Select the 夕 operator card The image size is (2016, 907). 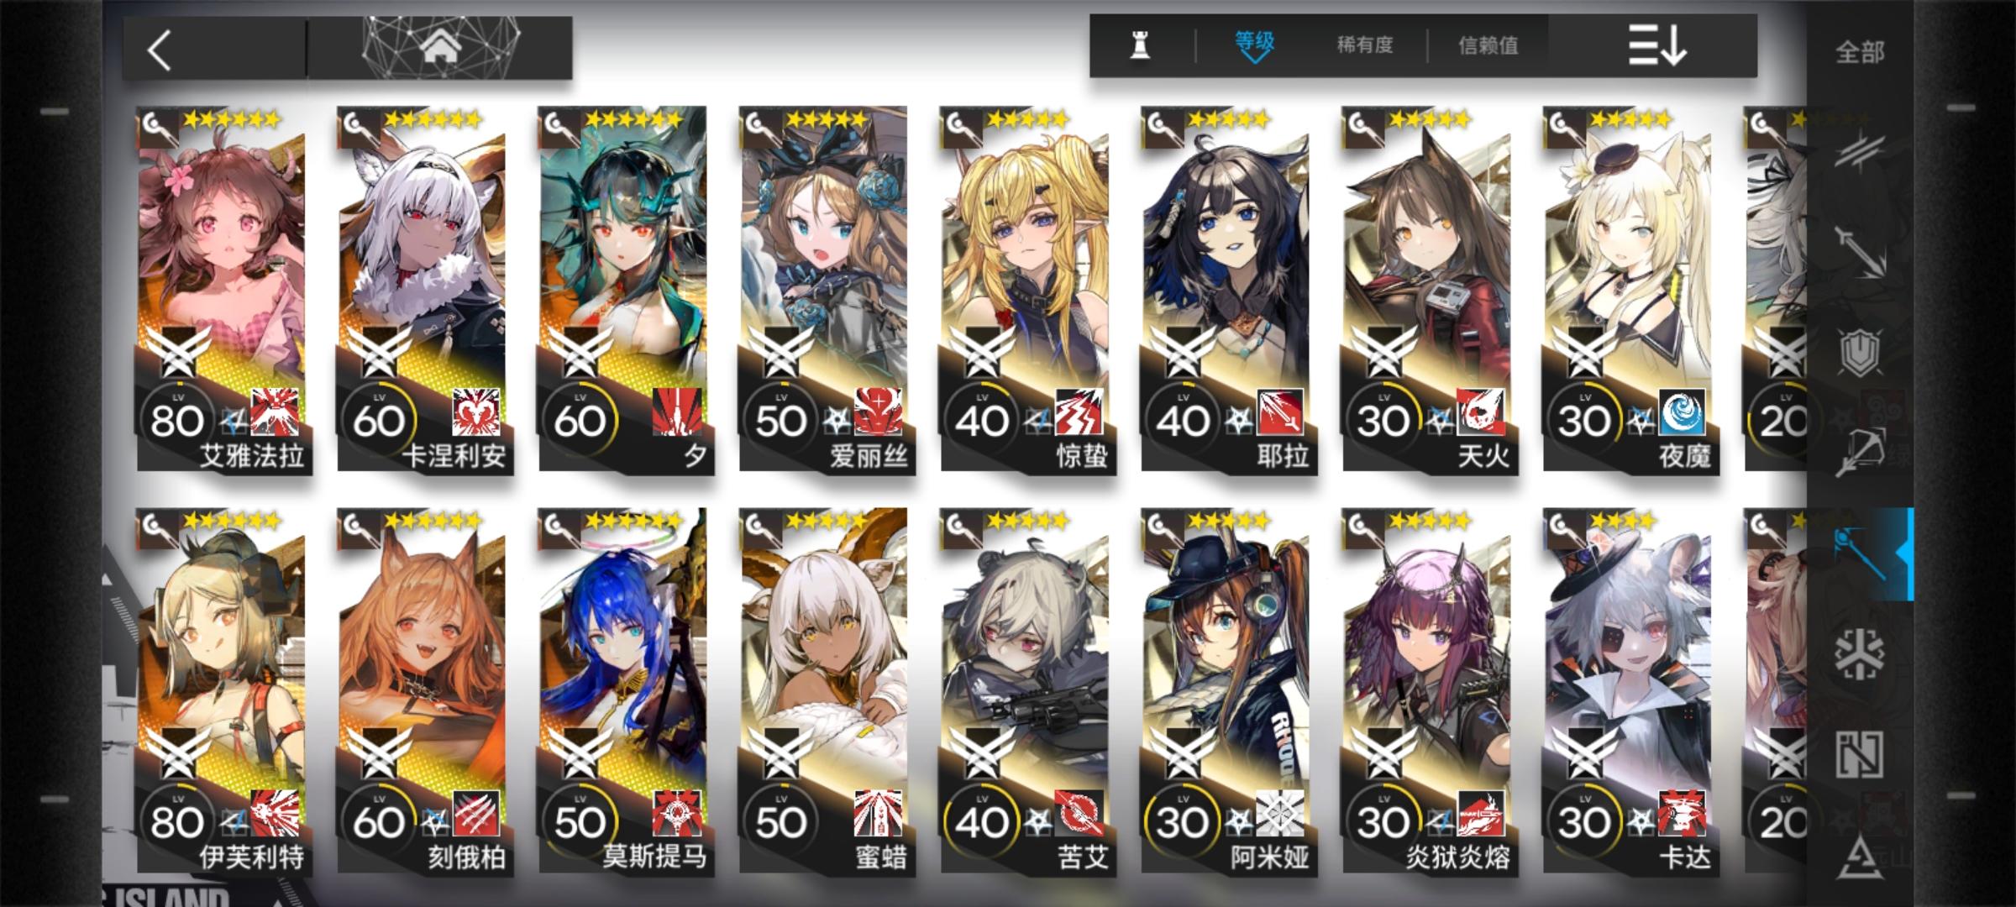624,290
